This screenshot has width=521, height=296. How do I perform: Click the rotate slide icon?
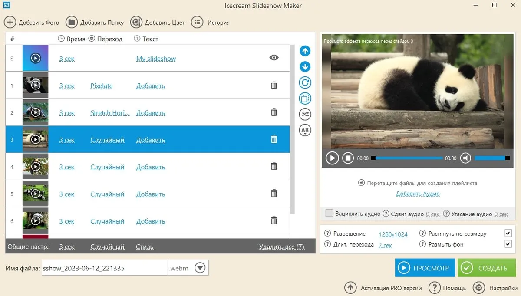pos(305,82)
